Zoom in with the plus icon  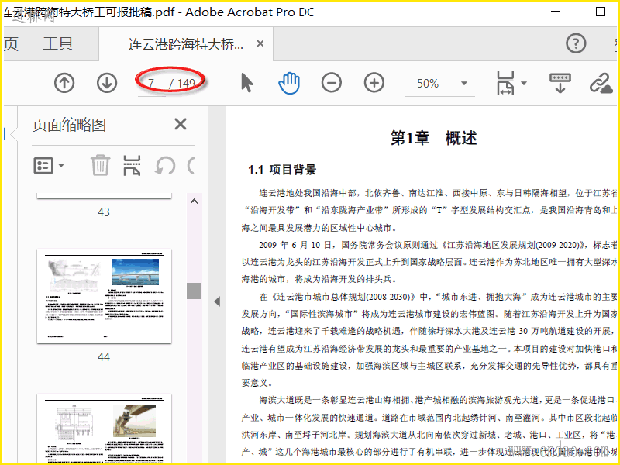click(x=374, y=83)
